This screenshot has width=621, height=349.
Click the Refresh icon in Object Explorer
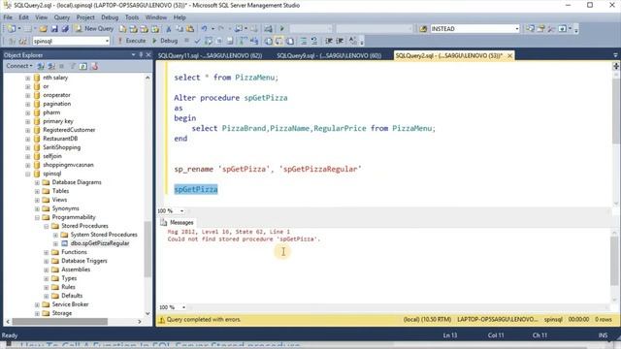coord(82,66)
